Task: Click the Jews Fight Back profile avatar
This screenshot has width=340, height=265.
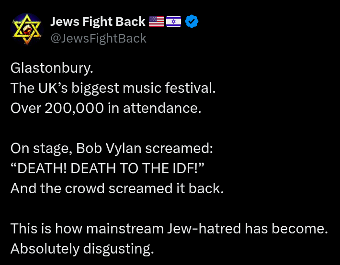Action: point(27,29)
